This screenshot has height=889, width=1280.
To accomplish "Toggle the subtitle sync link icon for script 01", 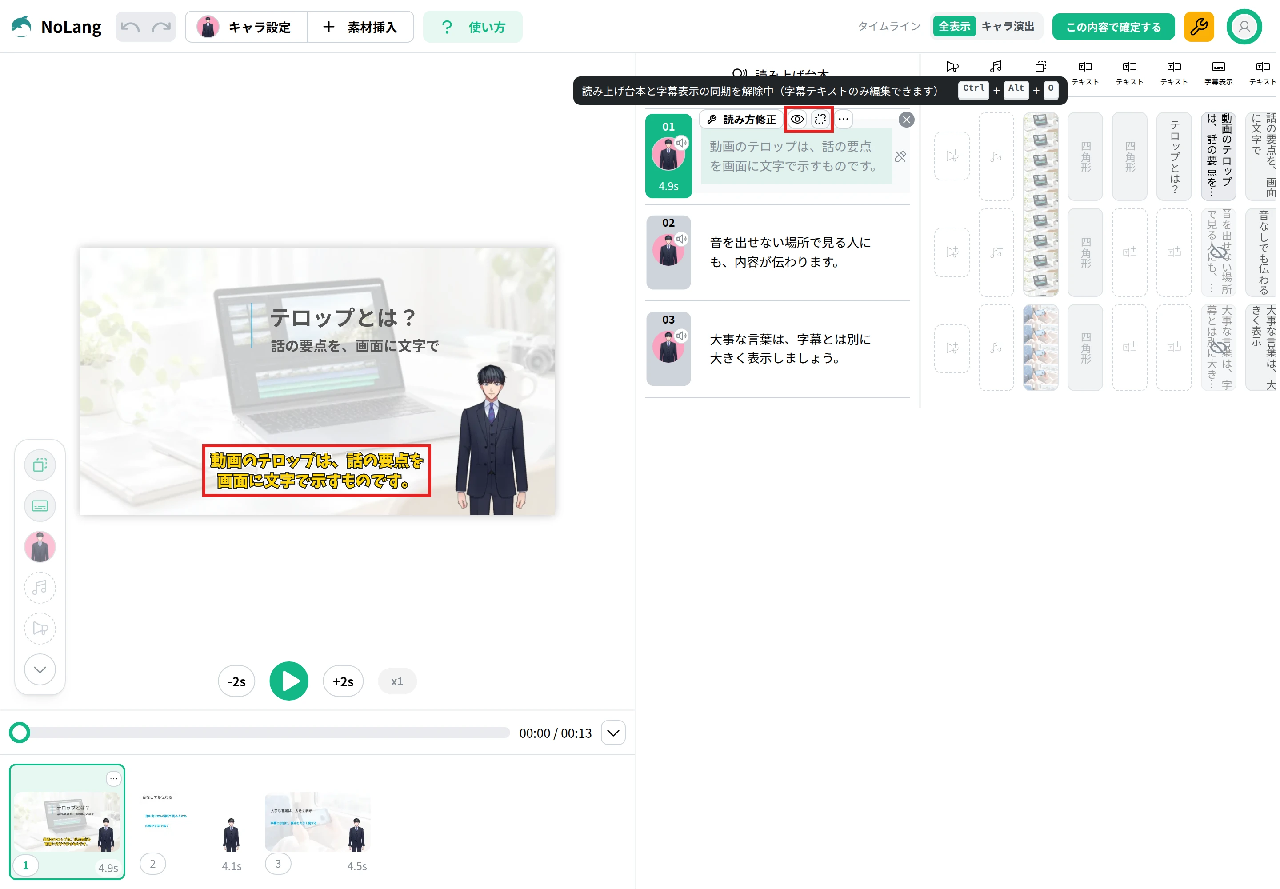I will click(x=820, y=119).
